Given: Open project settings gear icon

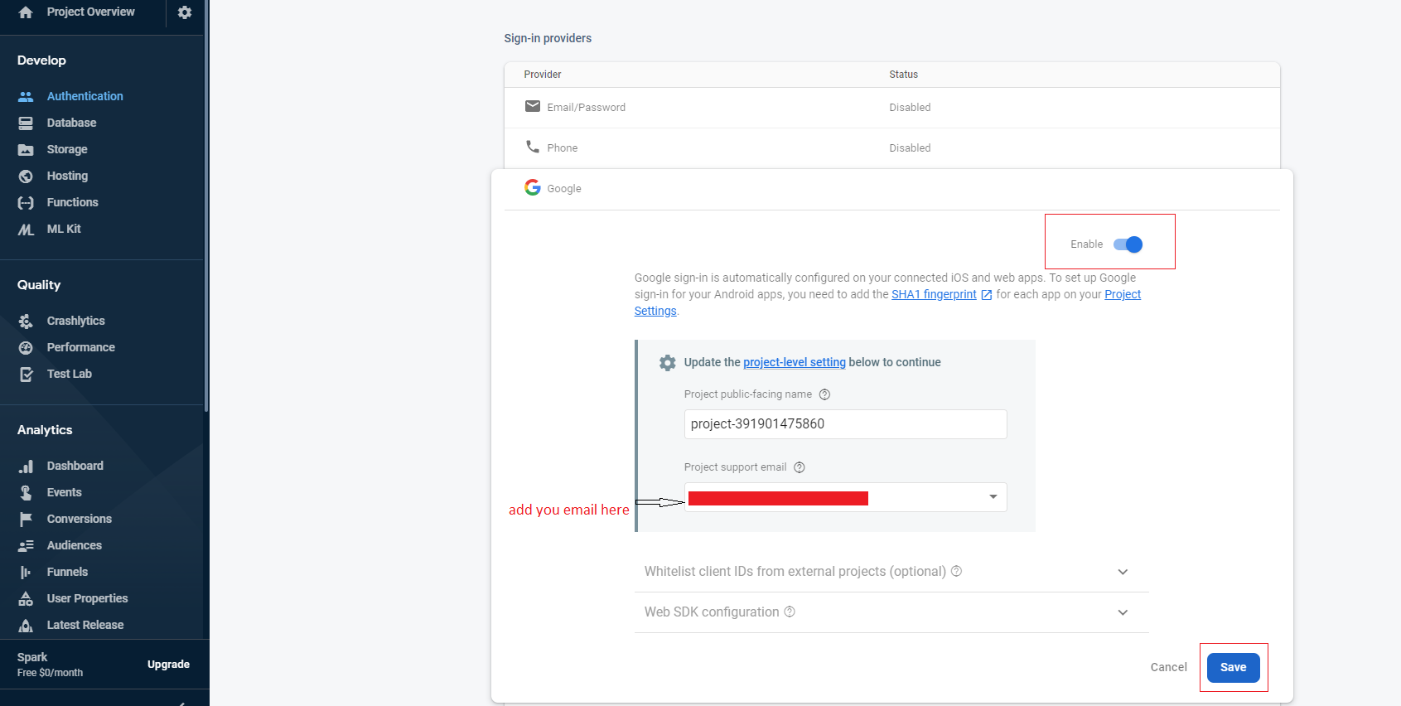Looking at the screenshot, I should coord(185,12).
